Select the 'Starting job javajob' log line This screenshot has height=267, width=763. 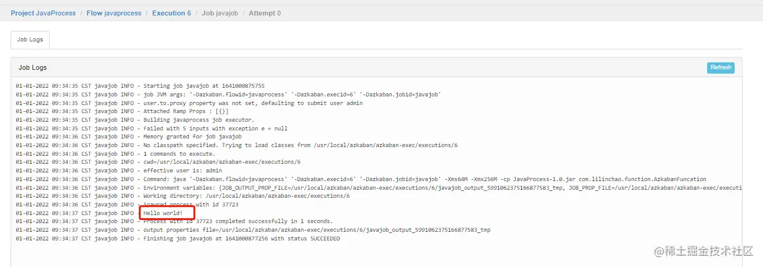(140, 86)
